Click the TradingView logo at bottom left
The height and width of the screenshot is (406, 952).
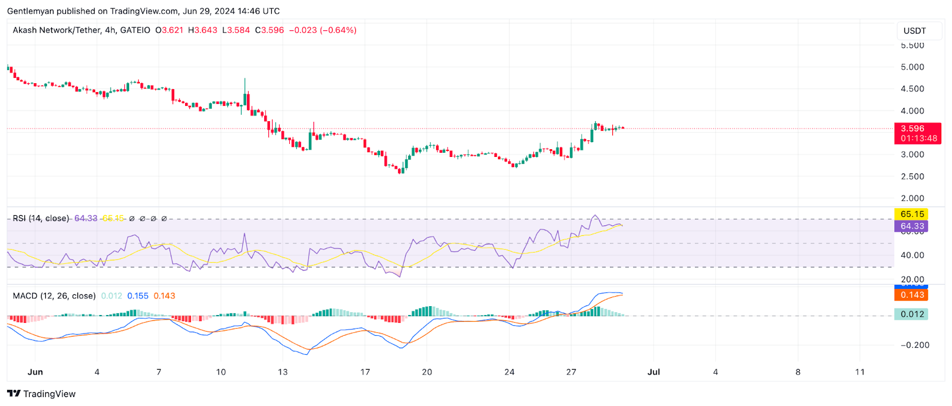click(42, 394)
